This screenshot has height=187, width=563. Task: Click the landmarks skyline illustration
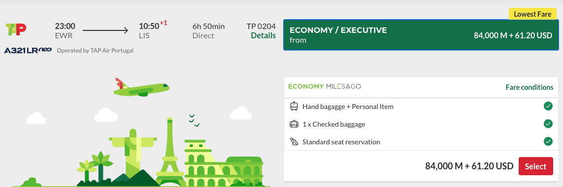[144, 152]
